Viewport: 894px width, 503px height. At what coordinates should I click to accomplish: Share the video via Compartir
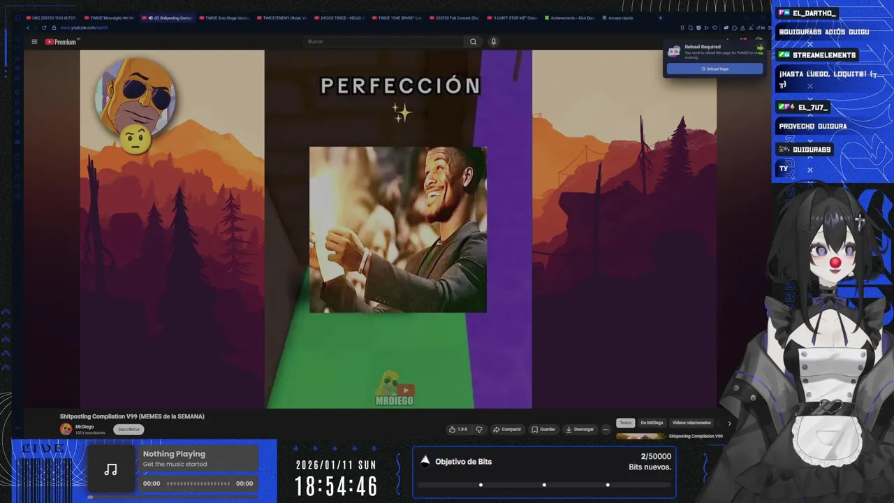click(507, 430)
